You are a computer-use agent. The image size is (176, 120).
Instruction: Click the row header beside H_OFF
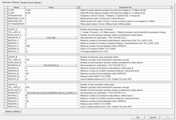[x=6, y=13]
